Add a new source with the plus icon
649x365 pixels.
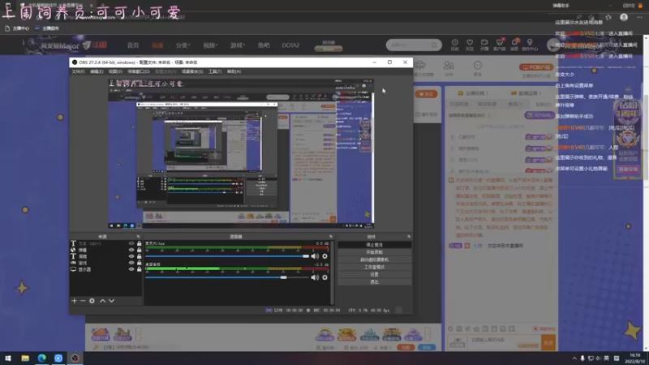pyautogui.click(x=74, y=301)
